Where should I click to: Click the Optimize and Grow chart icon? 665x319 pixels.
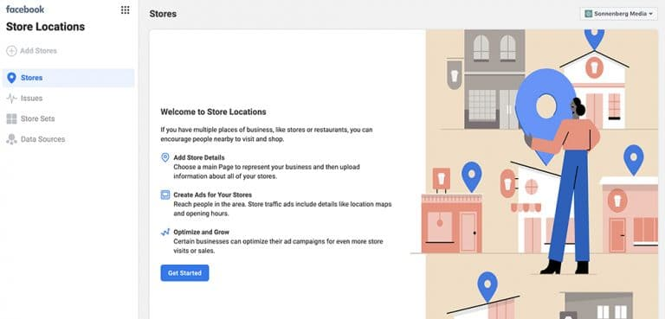165,233
